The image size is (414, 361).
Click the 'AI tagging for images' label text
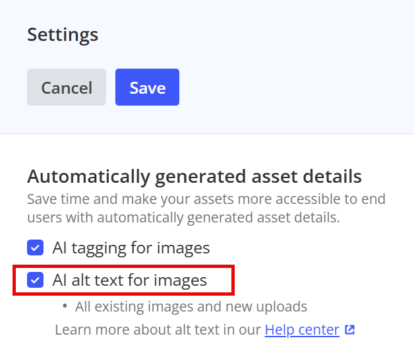pyautogui.click(x=131, y=248)
